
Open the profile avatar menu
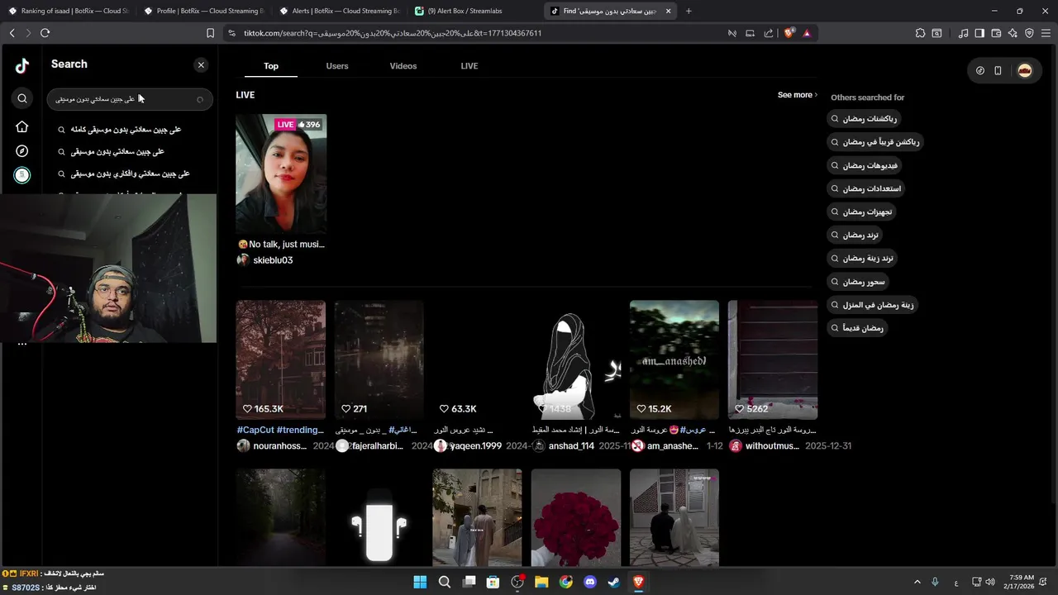1024,70
